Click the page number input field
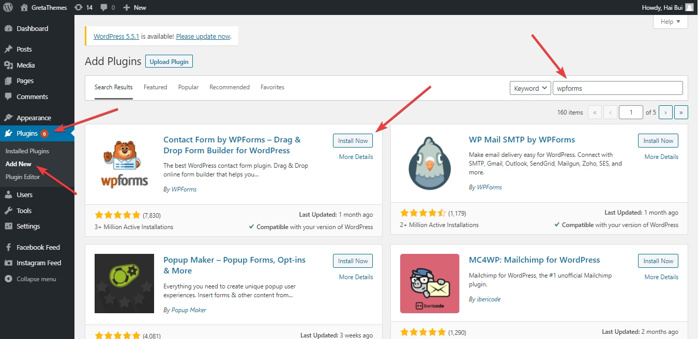Viewport: 698px width, 339px height. (x=631, y=112)
